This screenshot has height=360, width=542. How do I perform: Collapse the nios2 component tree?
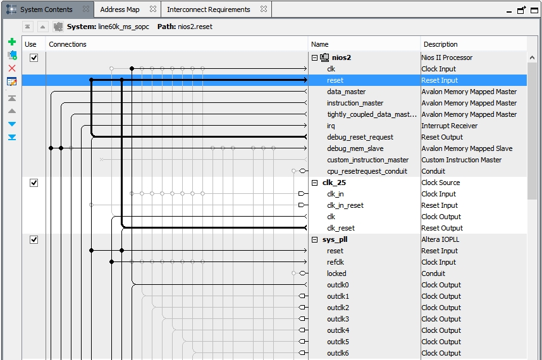click(x=314, y=57)
